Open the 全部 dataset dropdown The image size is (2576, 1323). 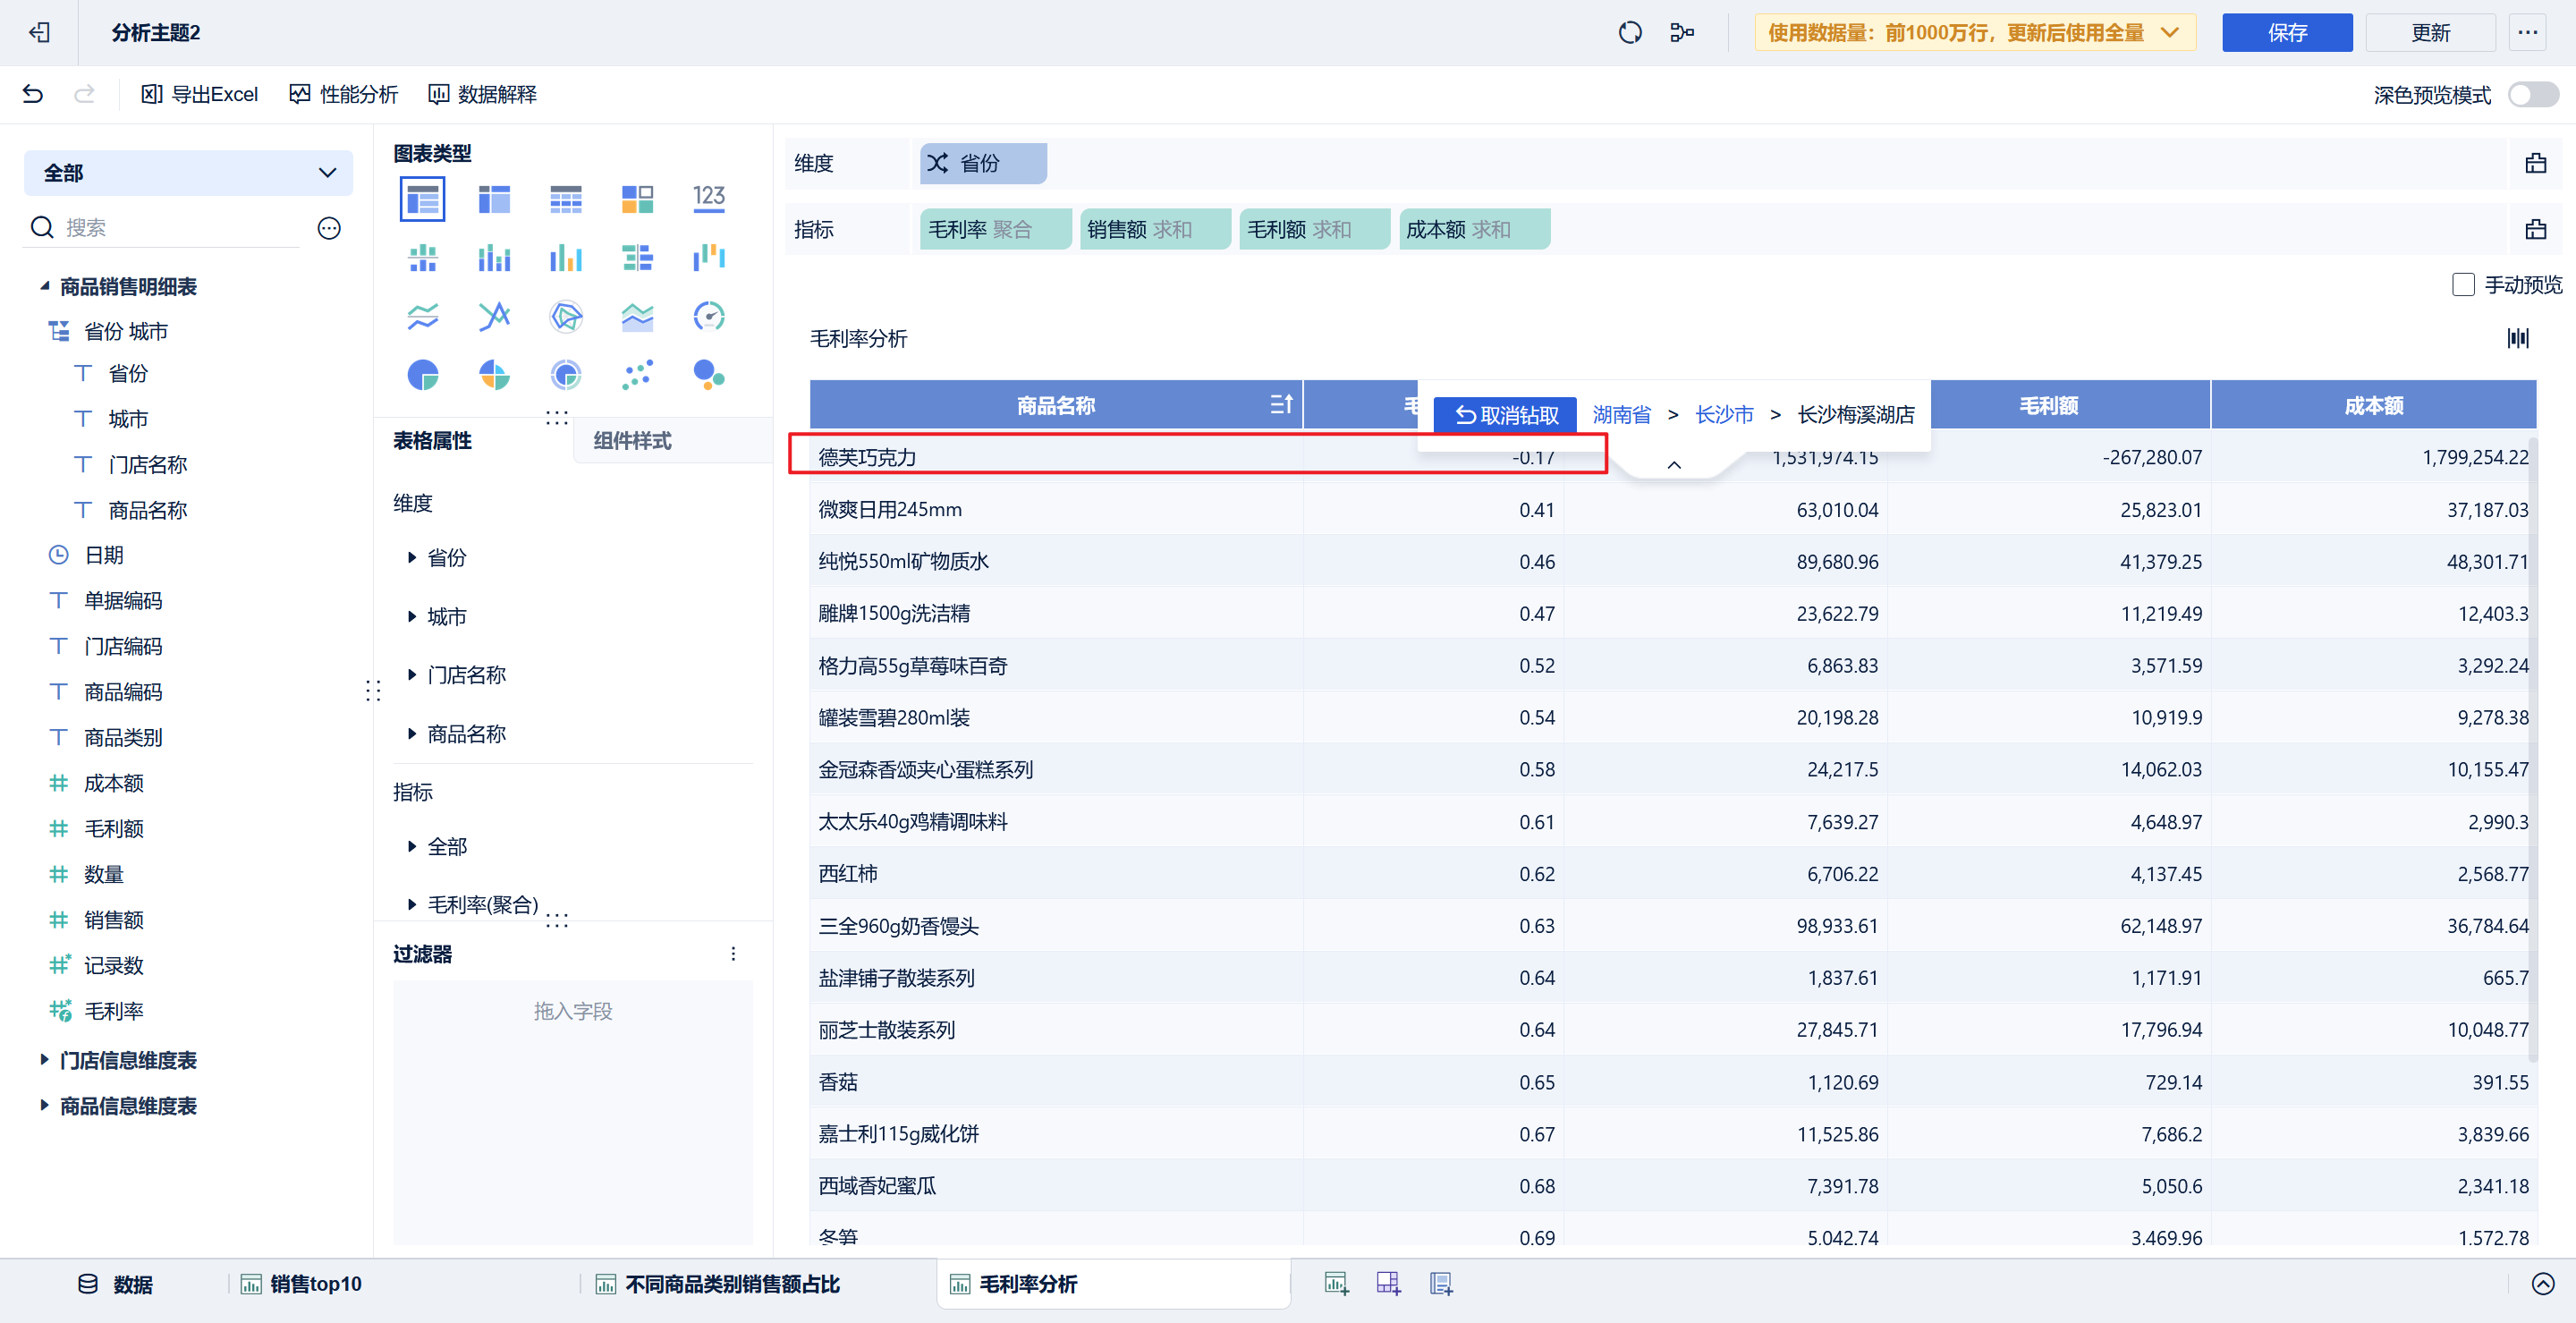click(x=188, y=173)
